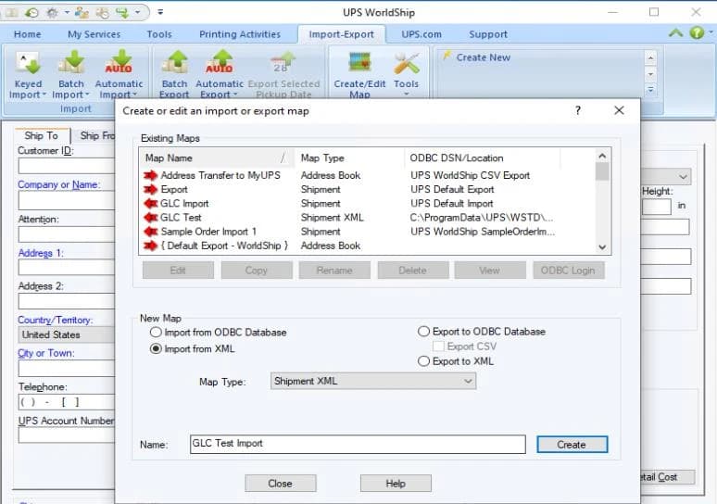The height and width of the screenshot is (504, 717).
Task: Open the Keyed Import dropdown arrow
Action: coord(44,94)
